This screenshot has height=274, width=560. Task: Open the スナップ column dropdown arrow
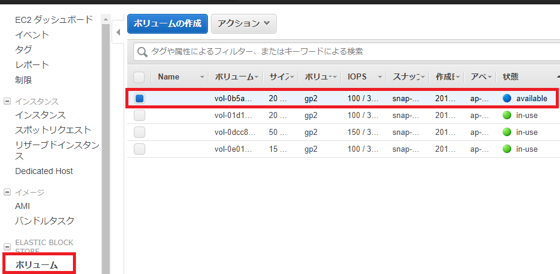click(x=423, y=77)
